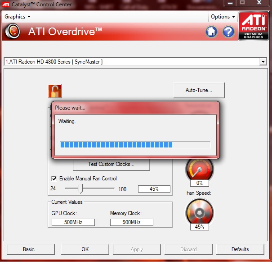Click the 'Memory Clock:' label
Viewport: 272px width, 262px height.
coord(126,213)
